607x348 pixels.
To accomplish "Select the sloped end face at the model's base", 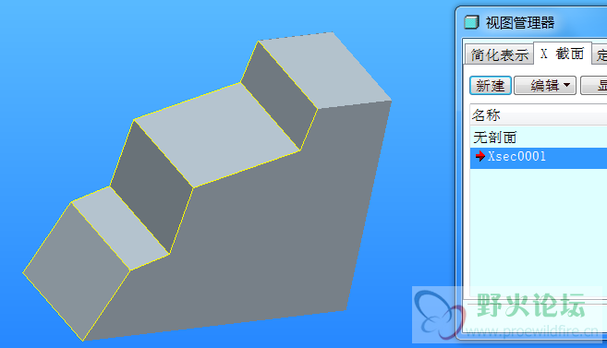I will pyautogui.click(x=77, y=270).
